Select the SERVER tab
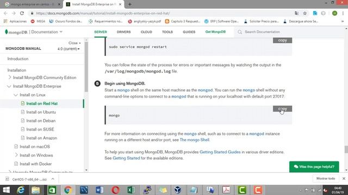This screenshot has width=348, height=195. coord(101,32)
